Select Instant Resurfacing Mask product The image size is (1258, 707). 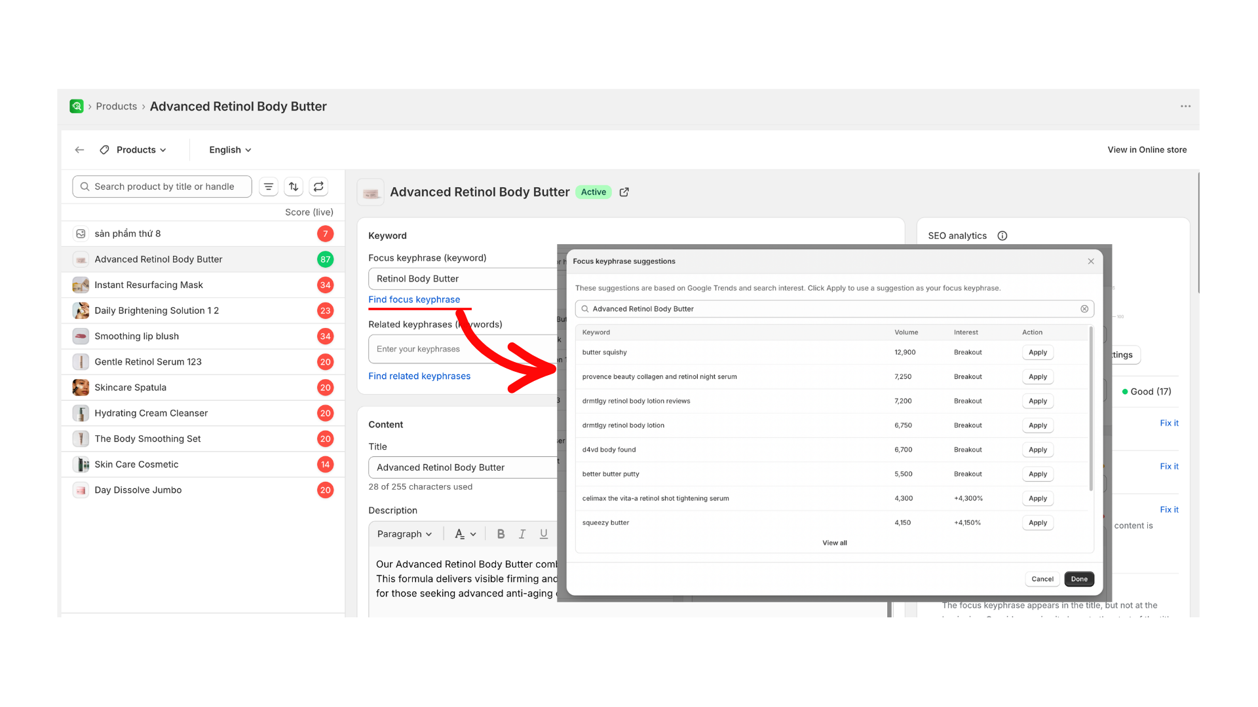pyautogui.click(x=203, y=285)
